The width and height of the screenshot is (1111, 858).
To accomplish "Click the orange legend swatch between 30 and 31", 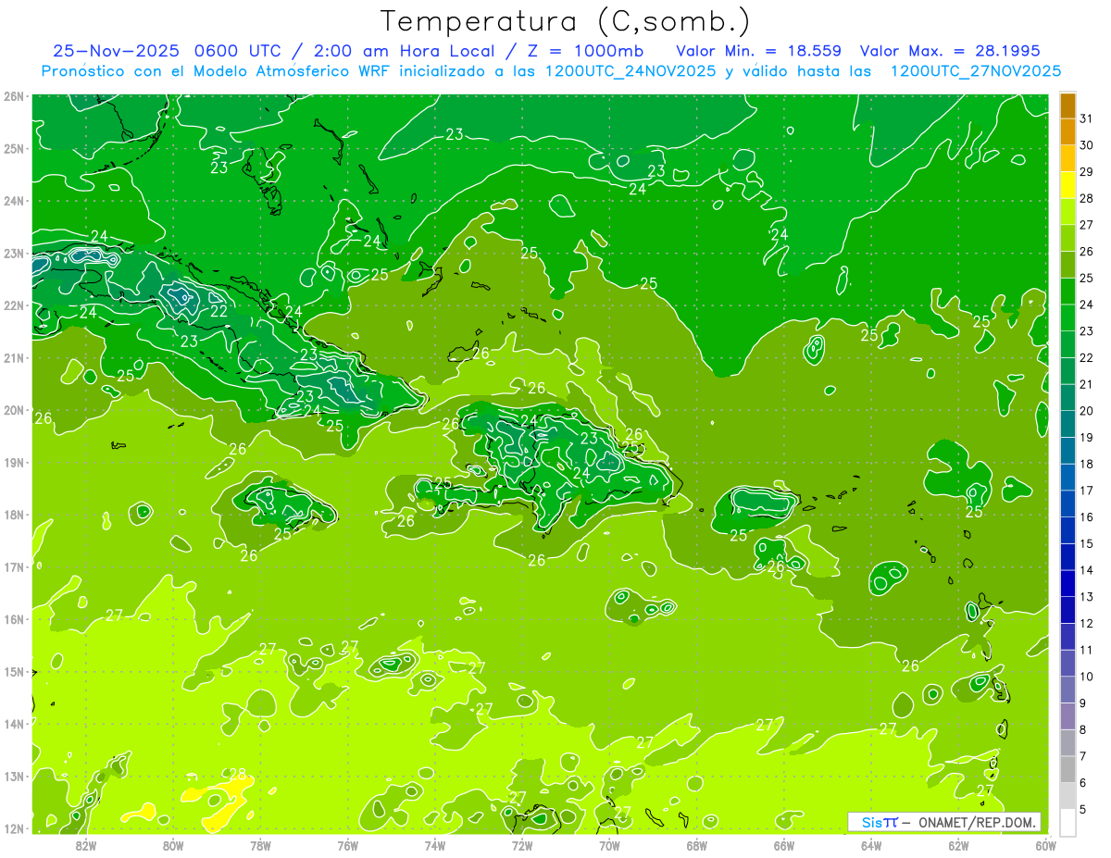I will click(x=1067, y=131).
